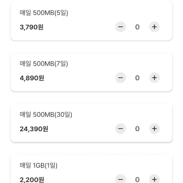Select the 매일 1GB(1일) plan title

click(x=38, y=165)
